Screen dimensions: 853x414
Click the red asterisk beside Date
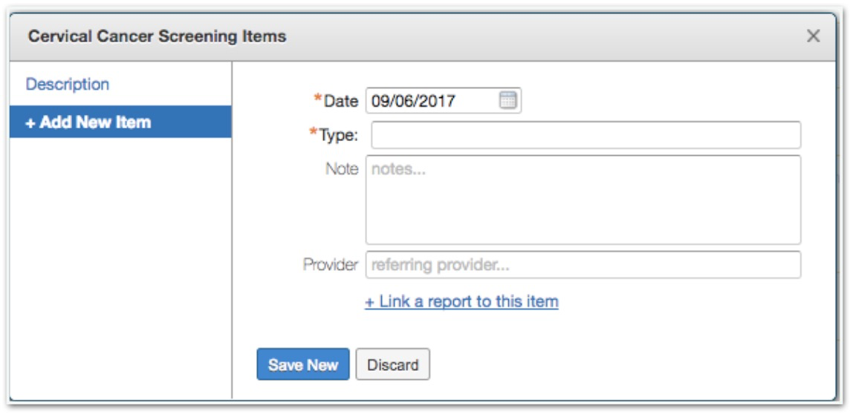319,99
